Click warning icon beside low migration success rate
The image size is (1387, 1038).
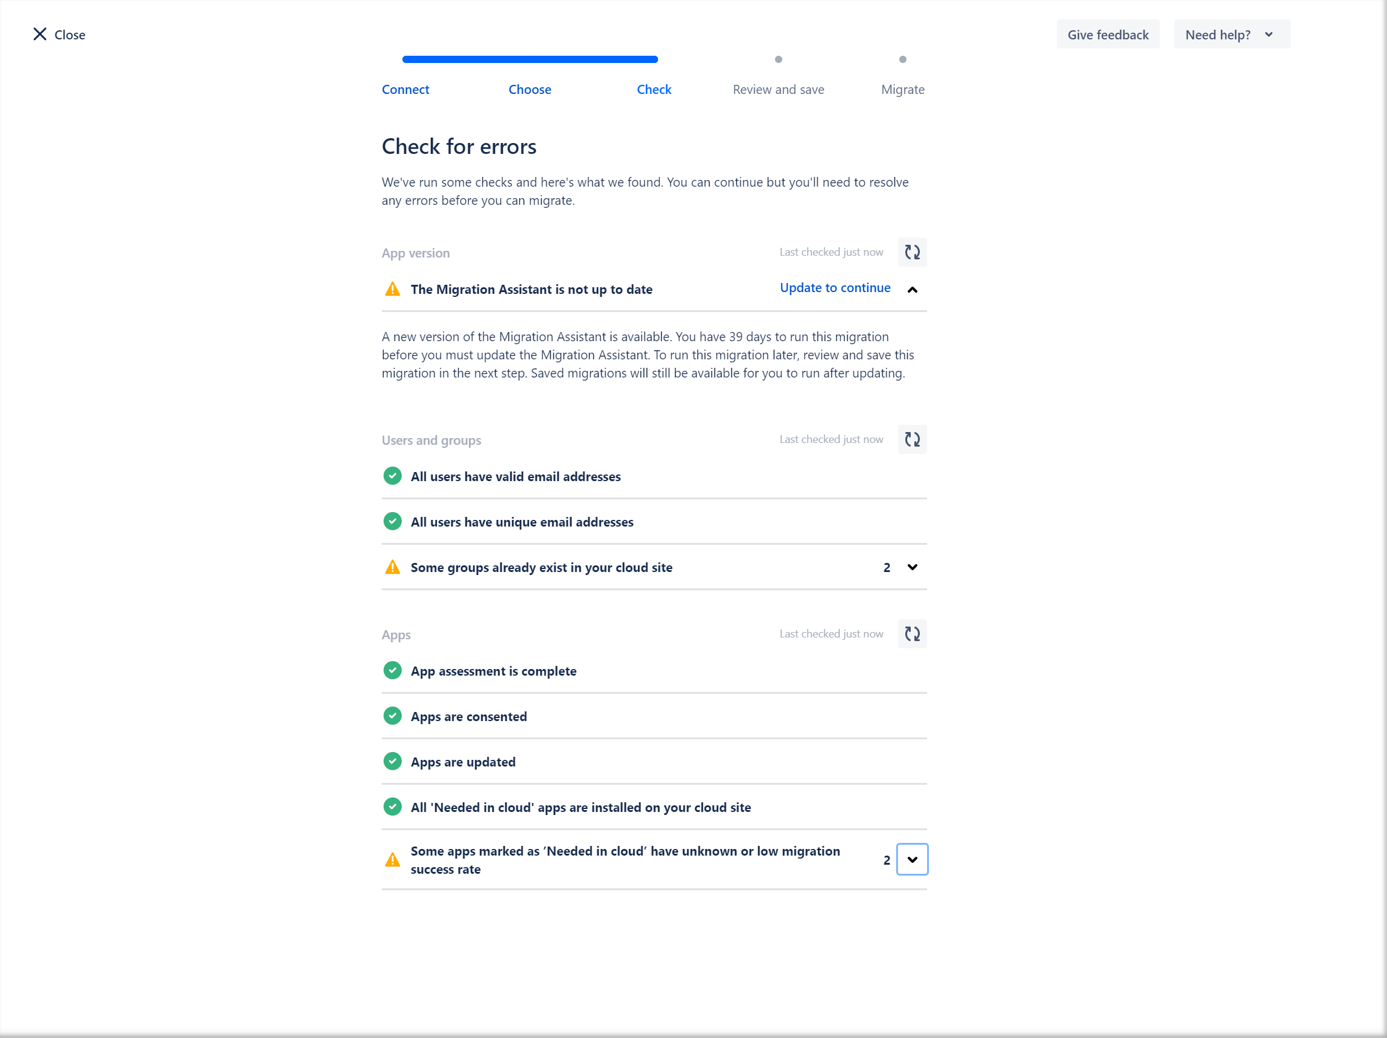tap(393, 860)
